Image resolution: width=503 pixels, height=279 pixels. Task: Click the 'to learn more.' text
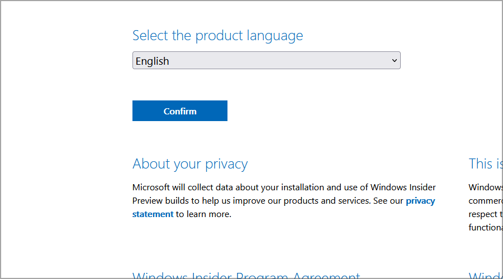click(x=203, y=214)
